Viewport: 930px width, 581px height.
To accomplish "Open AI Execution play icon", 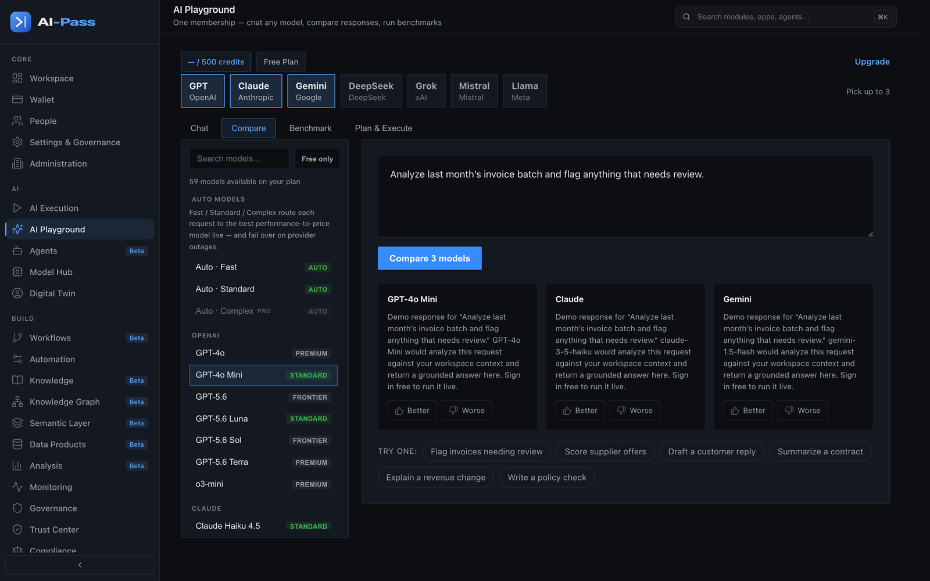I will pos(17,208).
